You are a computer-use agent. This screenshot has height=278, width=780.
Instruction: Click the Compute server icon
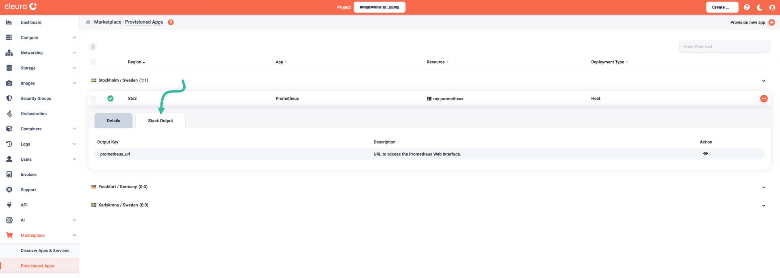tap(9, 37)
